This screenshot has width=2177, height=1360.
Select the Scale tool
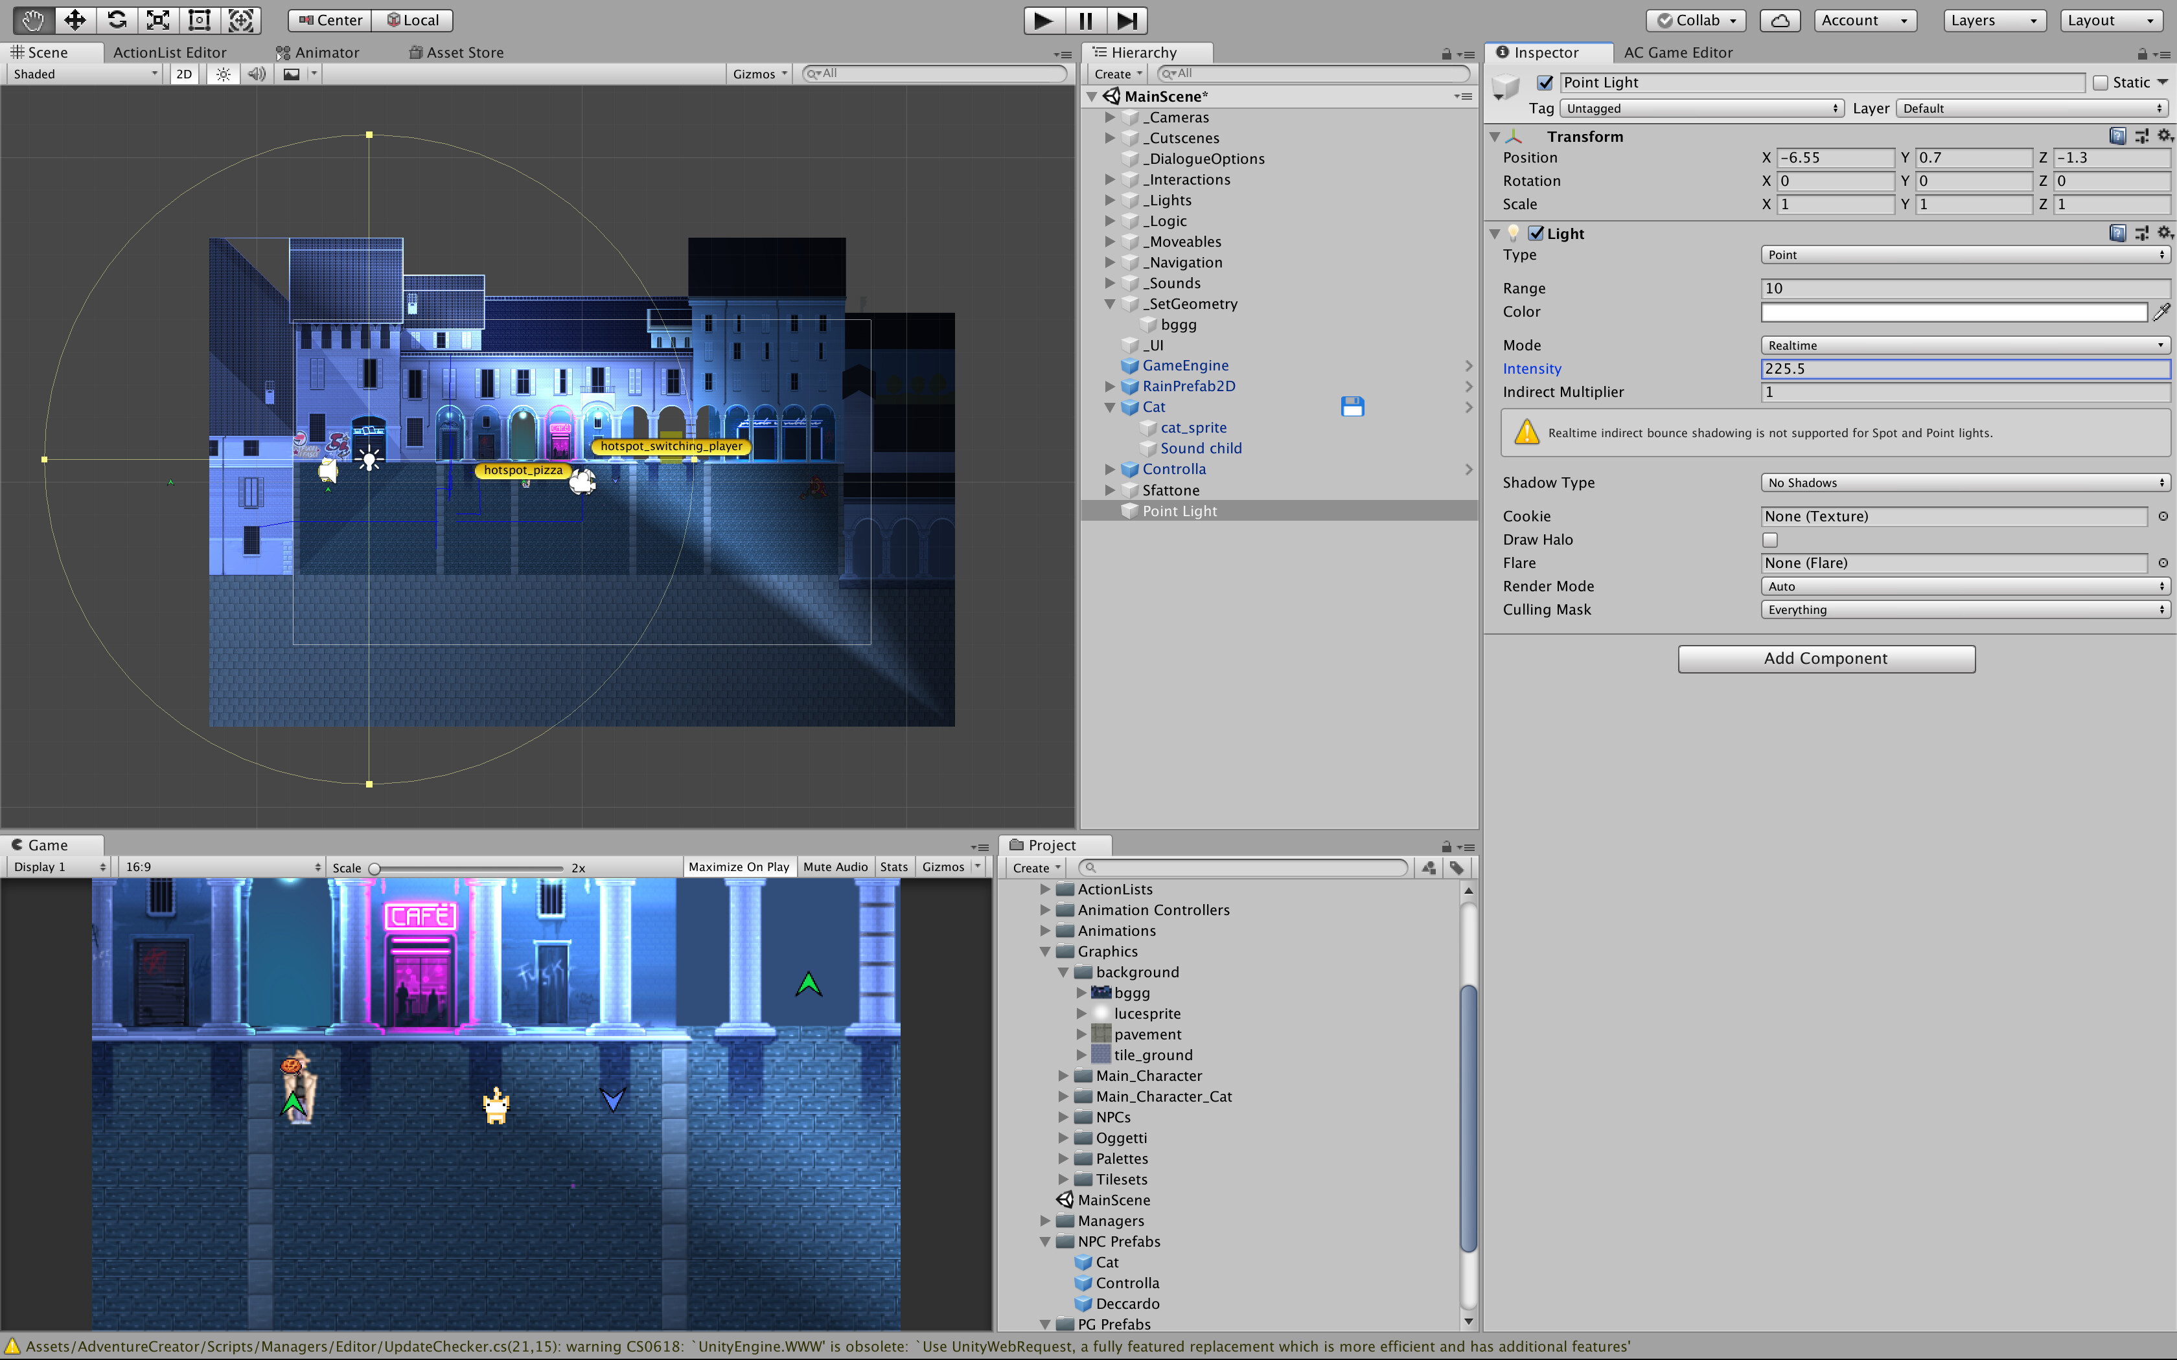pos(157,20)
